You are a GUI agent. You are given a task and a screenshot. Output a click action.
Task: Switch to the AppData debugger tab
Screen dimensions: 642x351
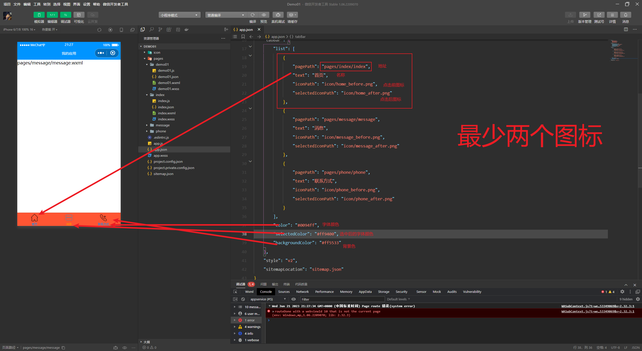point(365,292)
